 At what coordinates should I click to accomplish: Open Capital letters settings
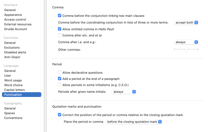coord(14,90)
